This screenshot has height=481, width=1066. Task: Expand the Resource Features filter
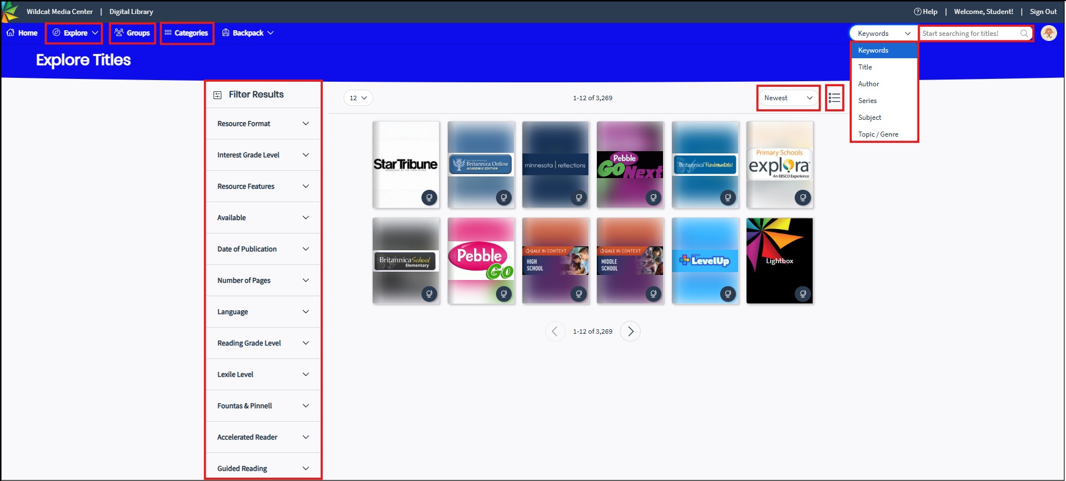coord(263,186)
